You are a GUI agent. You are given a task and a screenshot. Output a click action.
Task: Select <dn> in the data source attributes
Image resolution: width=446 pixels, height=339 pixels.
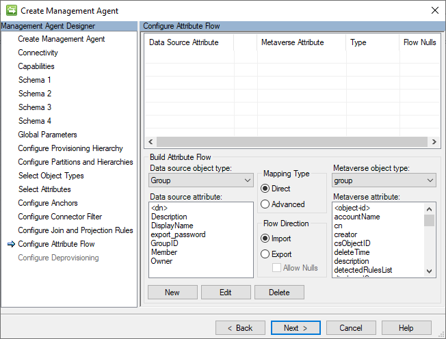pos(159,208)
